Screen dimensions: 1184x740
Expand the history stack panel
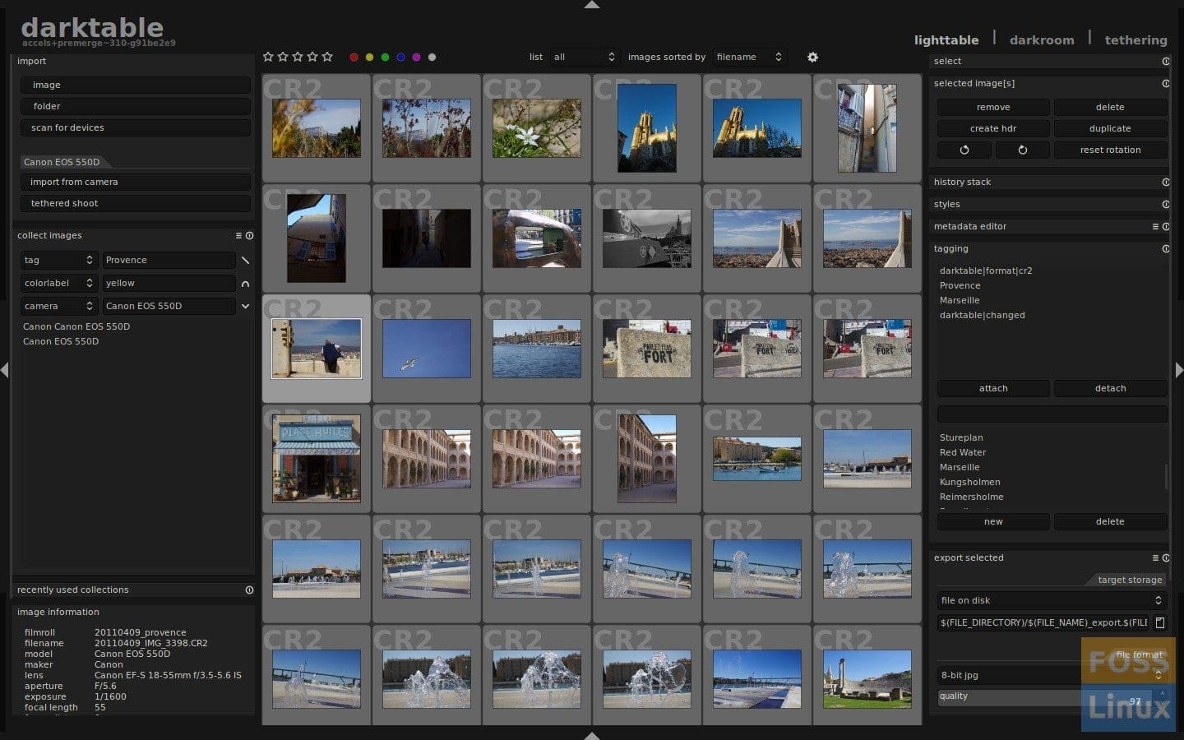tap(962, 182)
